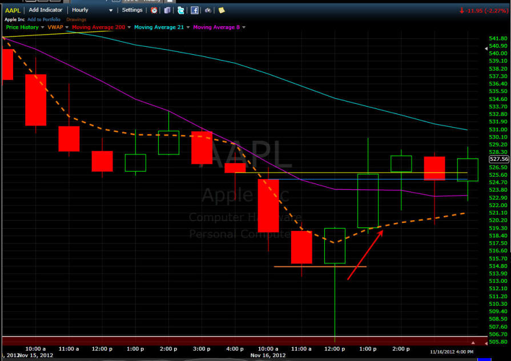Click the current price tag 527.56
Image resolution: width=511 pixels, height=361 pixels.
point(499,159)
